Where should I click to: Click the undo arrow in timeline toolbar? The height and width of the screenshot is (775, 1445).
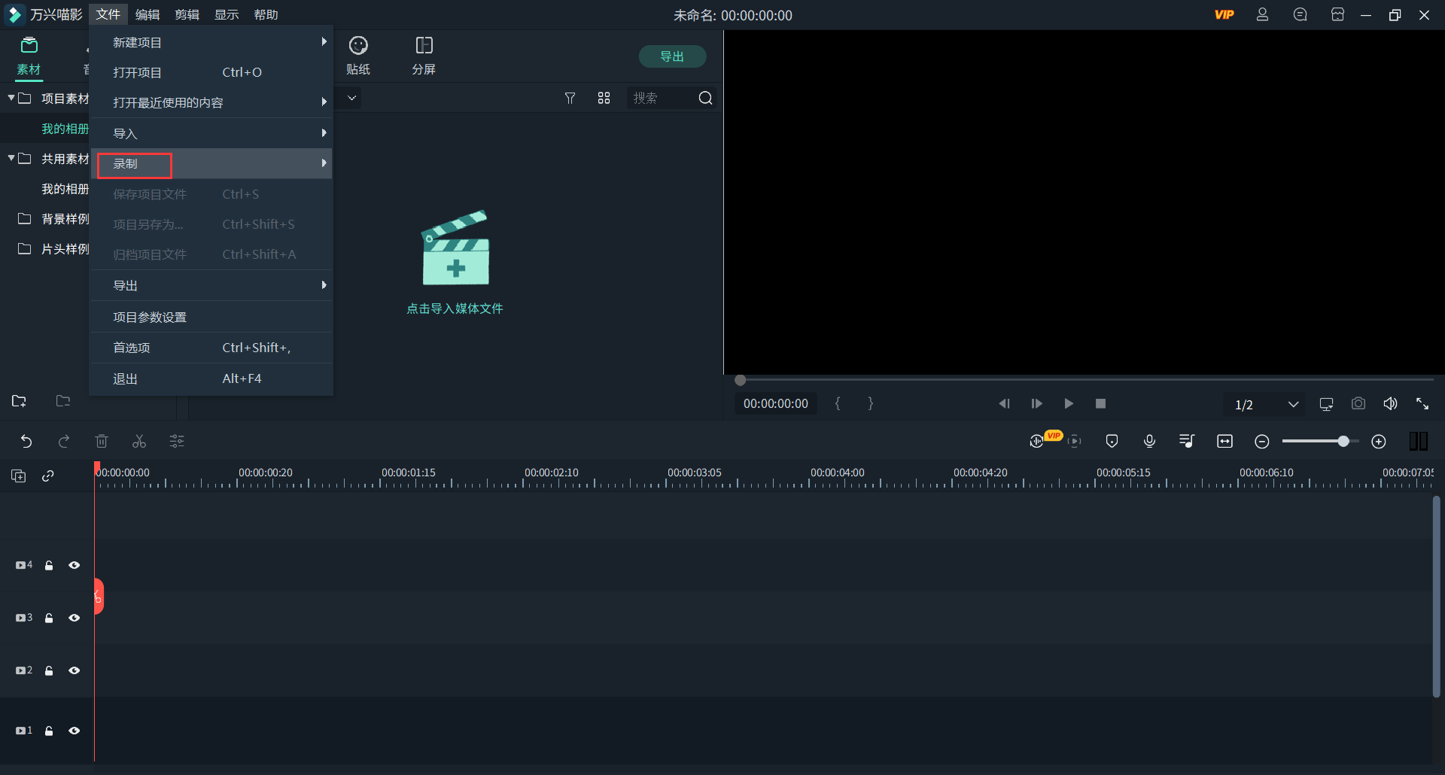(x=26, y=442)
